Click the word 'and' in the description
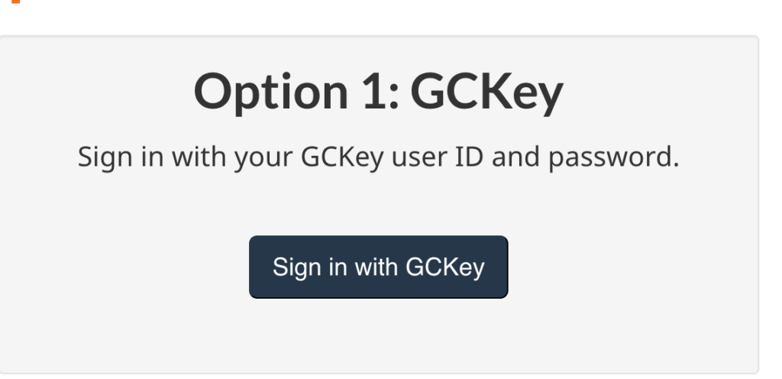The image size is (782, 379). pos(515,157)
